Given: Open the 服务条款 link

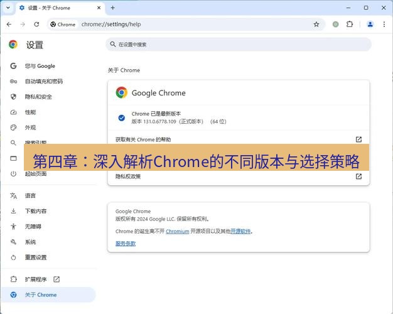Looking at the screenshot, I should pos(126,244).
